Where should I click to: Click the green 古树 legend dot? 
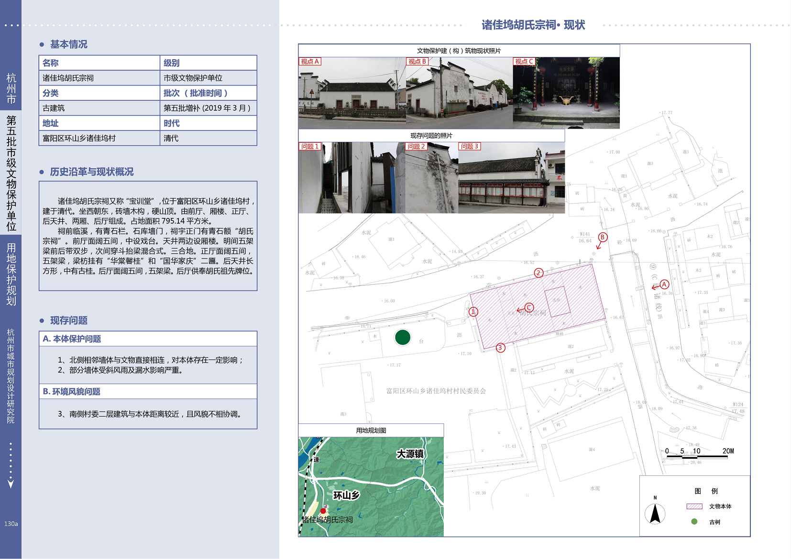point(694,522)
